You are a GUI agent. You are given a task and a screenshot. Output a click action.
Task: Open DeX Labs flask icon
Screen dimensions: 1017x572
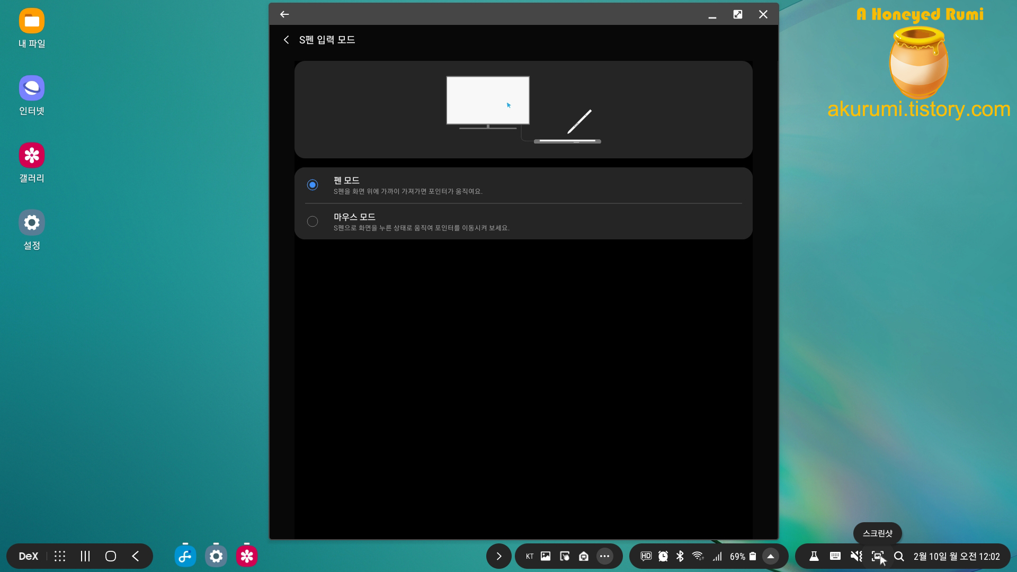coord(814,556)
